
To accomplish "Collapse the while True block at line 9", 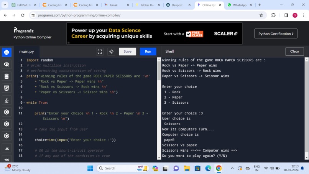I will coord(24,103).
